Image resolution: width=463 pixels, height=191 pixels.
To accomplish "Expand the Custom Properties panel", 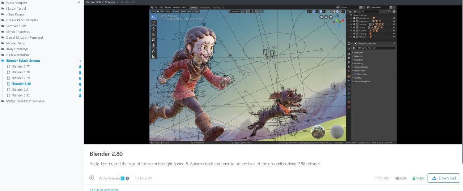I will click(x=362, y=82).
